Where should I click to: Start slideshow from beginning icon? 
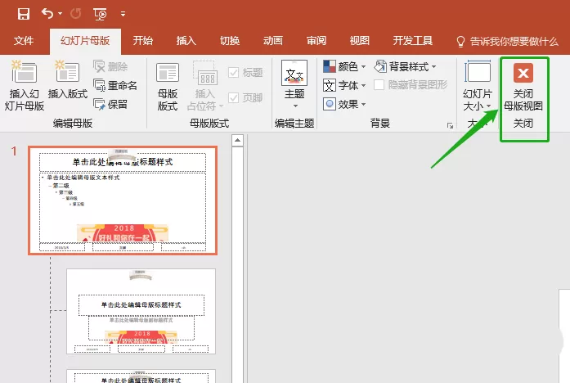[100, 14]
